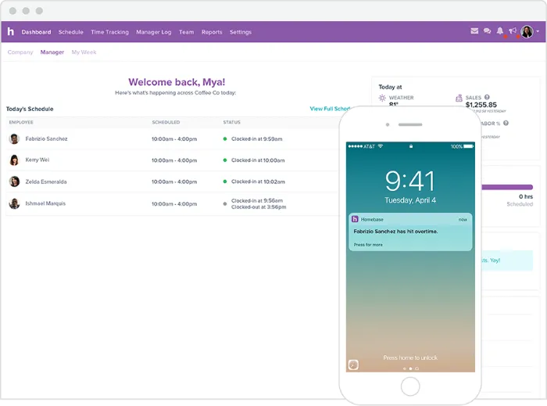Open the Manager Log menu
Image resolution: width=547 pixels, height=406 pixels.
coord(153,32)
